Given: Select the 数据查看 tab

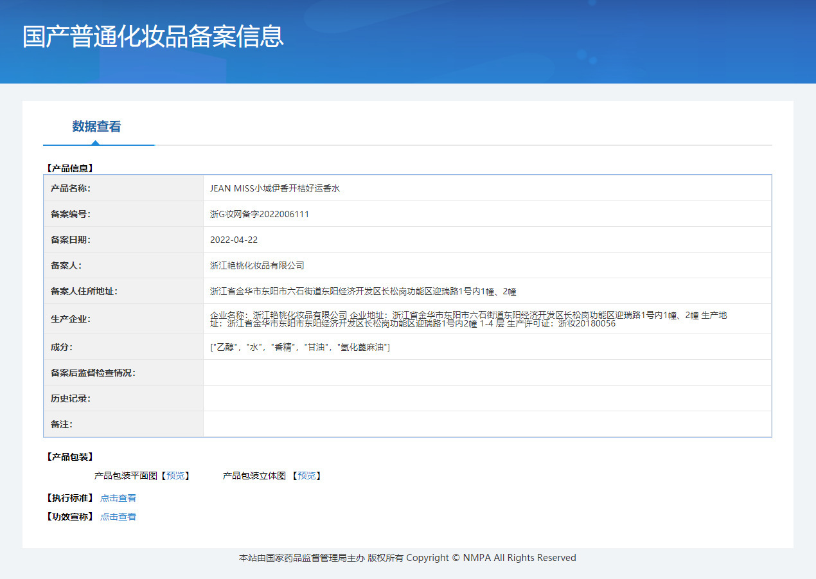Looking at the screenshot, I should (96, 127).
